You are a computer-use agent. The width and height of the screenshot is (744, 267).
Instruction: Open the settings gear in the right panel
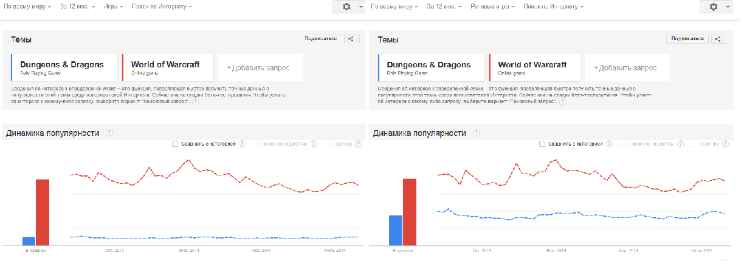[x=714, y=6]
